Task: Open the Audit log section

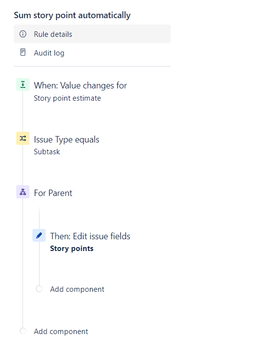Action: [x=92, y=53]
